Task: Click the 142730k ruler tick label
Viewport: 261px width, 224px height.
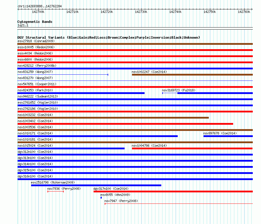Action: pyautogui.click(x=141, y=12)
